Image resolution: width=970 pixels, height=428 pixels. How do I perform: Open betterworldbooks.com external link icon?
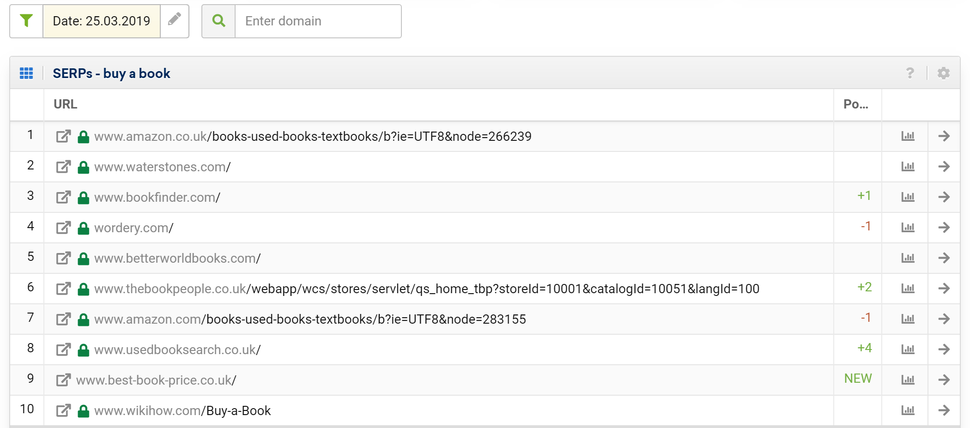[x=63, y=258]
